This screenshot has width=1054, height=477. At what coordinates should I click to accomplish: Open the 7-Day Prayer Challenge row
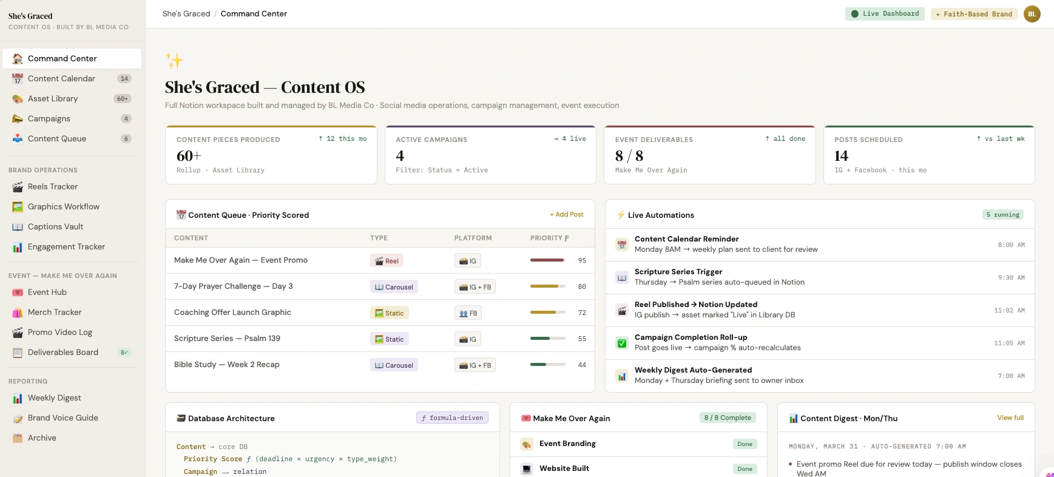[x=234, y=286]
